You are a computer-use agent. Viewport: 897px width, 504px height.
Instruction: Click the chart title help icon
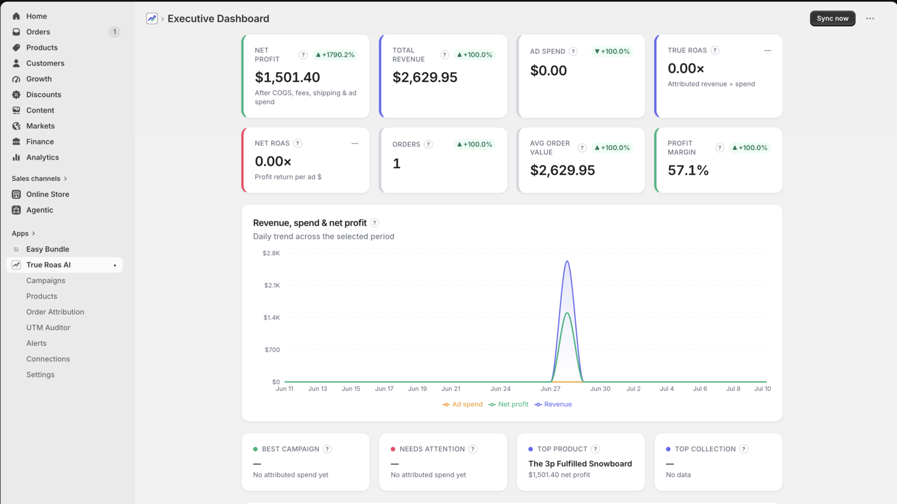click(x=374, y=223)
